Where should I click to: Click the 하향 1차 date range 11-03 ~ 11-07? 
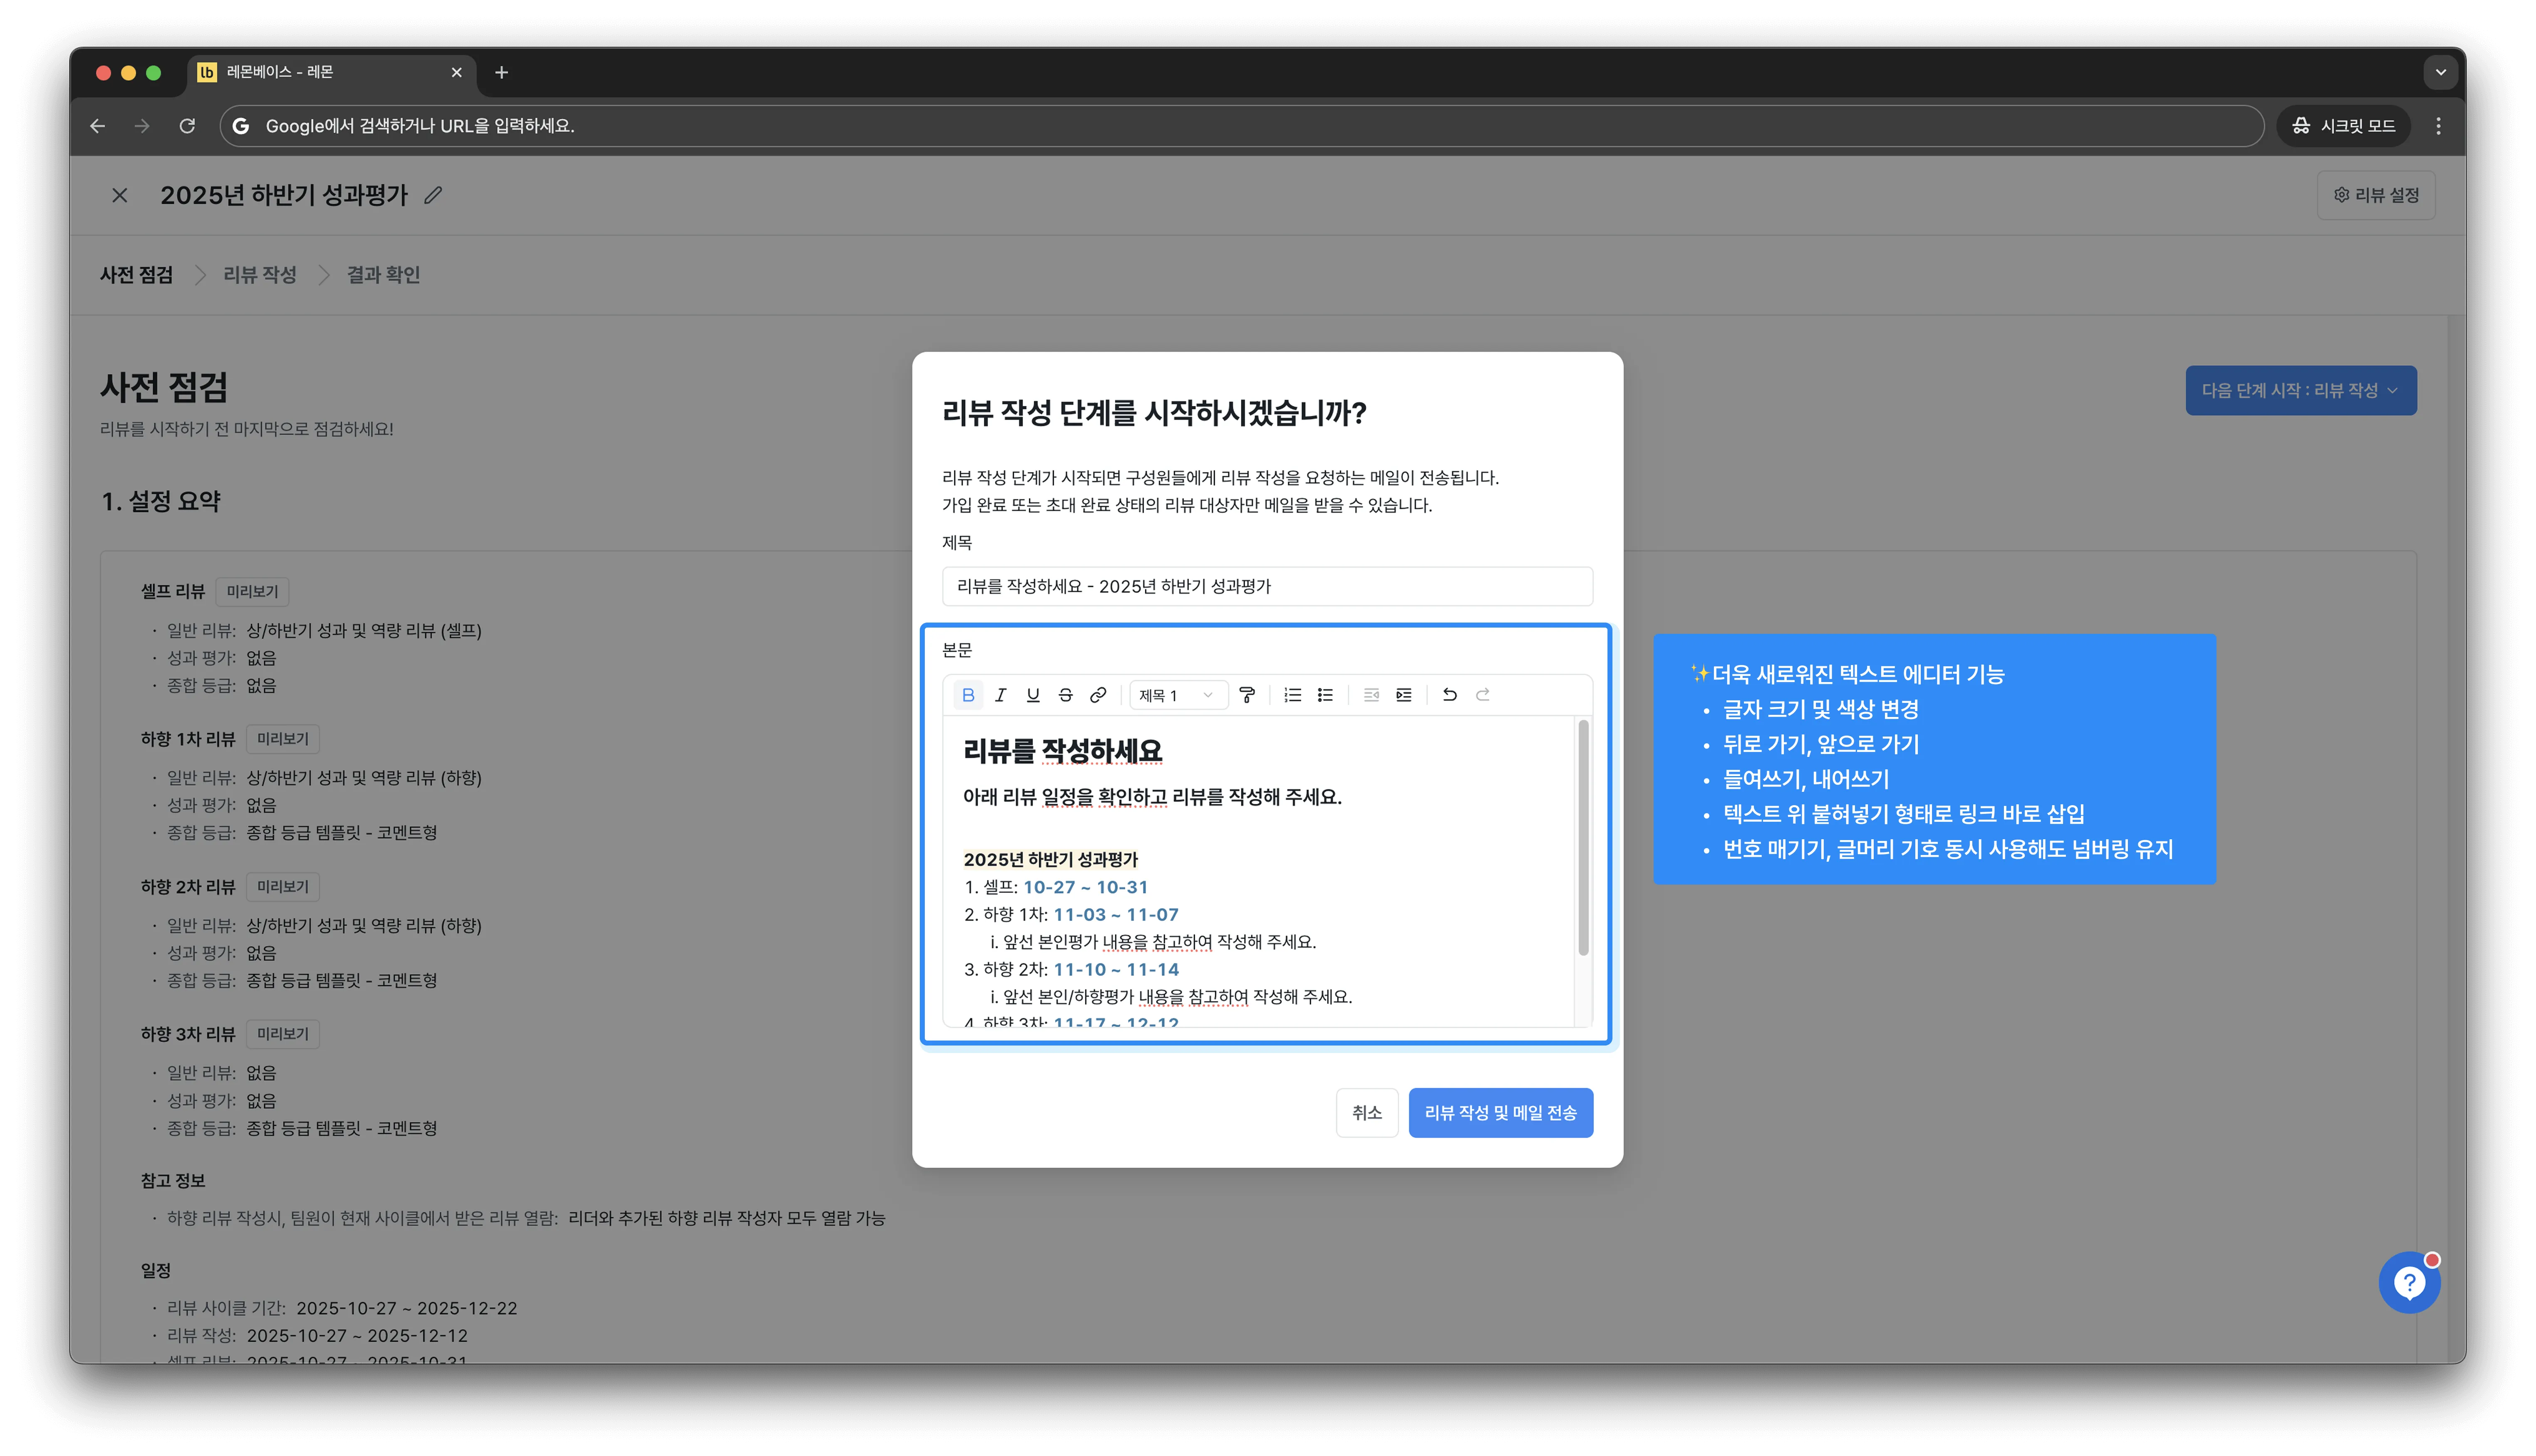coord(1116,914)
